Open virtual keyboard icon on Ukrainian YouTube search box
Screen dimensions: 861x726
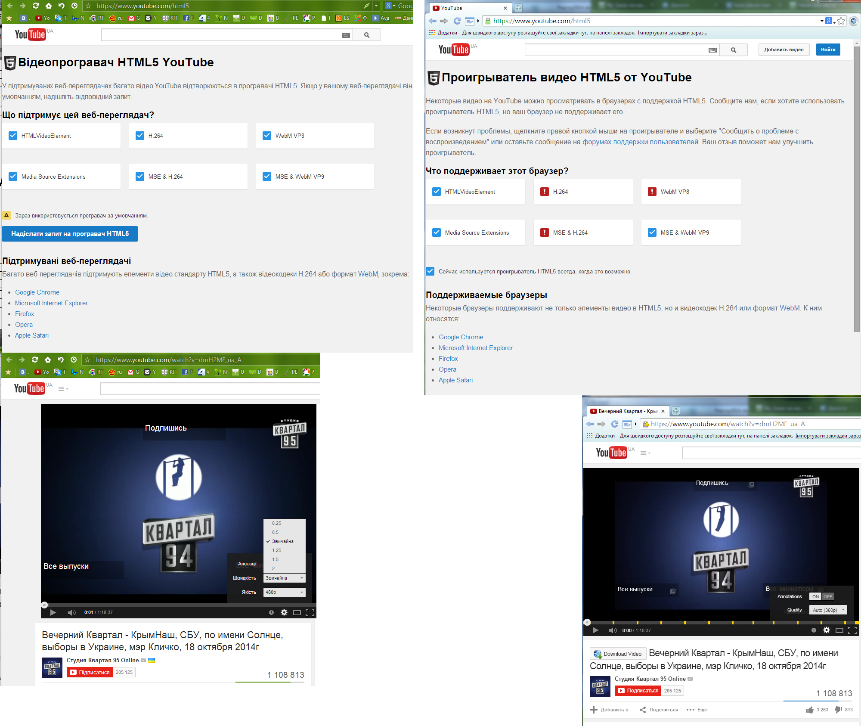pos(346,35)
